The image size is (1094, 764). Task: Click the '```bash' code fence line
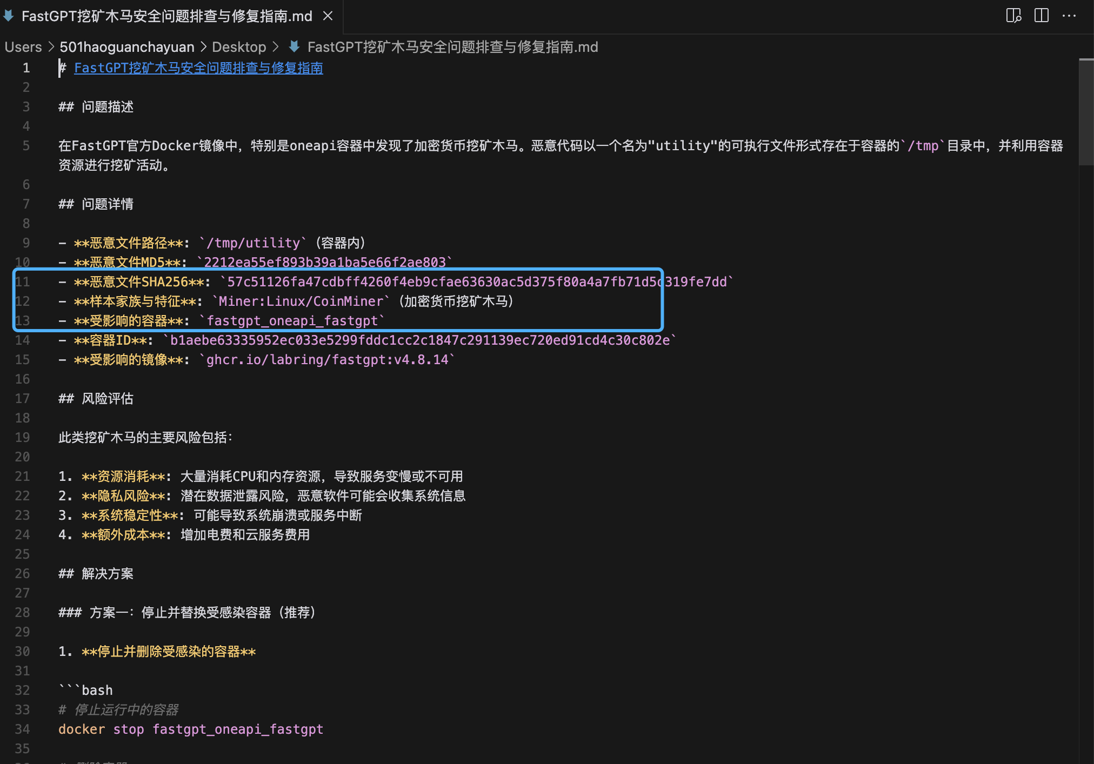86,691
